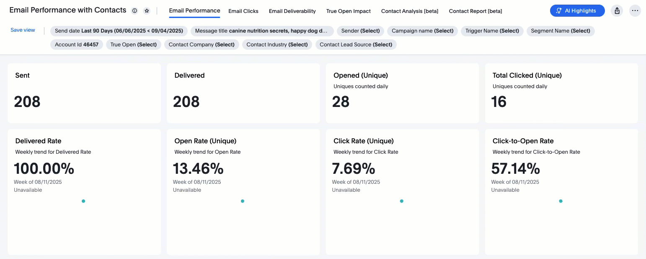Go to the Contact Report [beta] tab

click(x=475, y=11)
